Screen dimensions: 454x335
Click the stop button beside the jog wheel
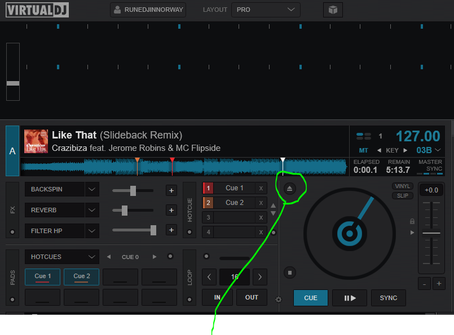290,273
